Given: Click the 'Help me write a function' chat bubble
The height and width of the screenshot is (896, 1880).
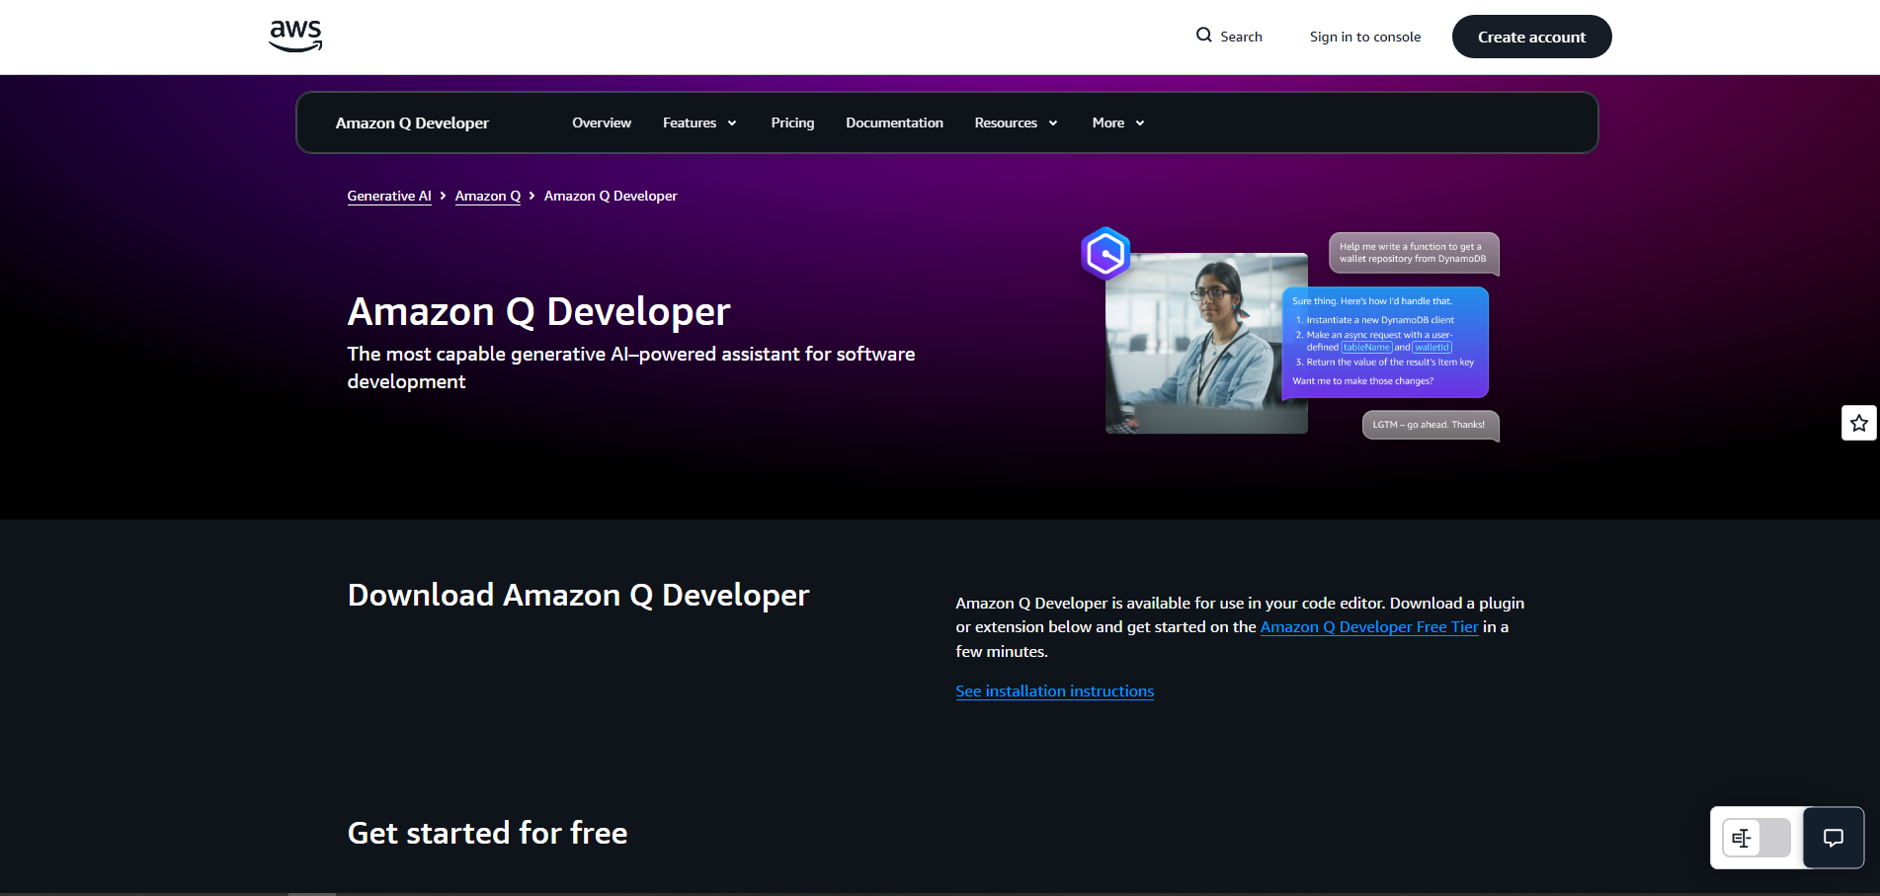Looking at the screenshot, I should (x=1414, y=253).
